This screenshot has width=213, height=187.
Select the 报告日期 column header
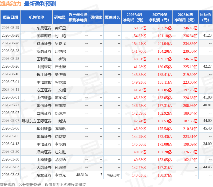click(x=10, y=17)
